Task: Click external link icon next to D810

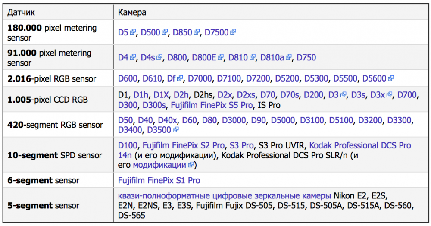Action: click(252, 57)
